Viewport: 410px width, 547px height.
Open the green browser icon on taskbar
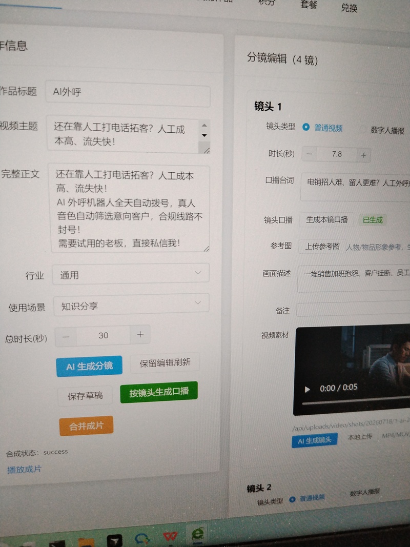coord(198,534)
